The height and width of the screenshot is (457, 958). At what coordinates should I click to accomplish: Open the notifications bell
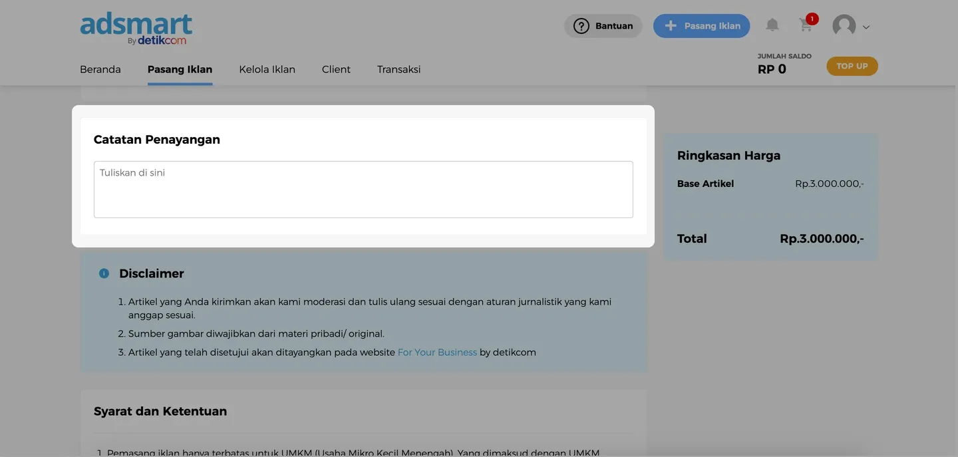[772, 25]
